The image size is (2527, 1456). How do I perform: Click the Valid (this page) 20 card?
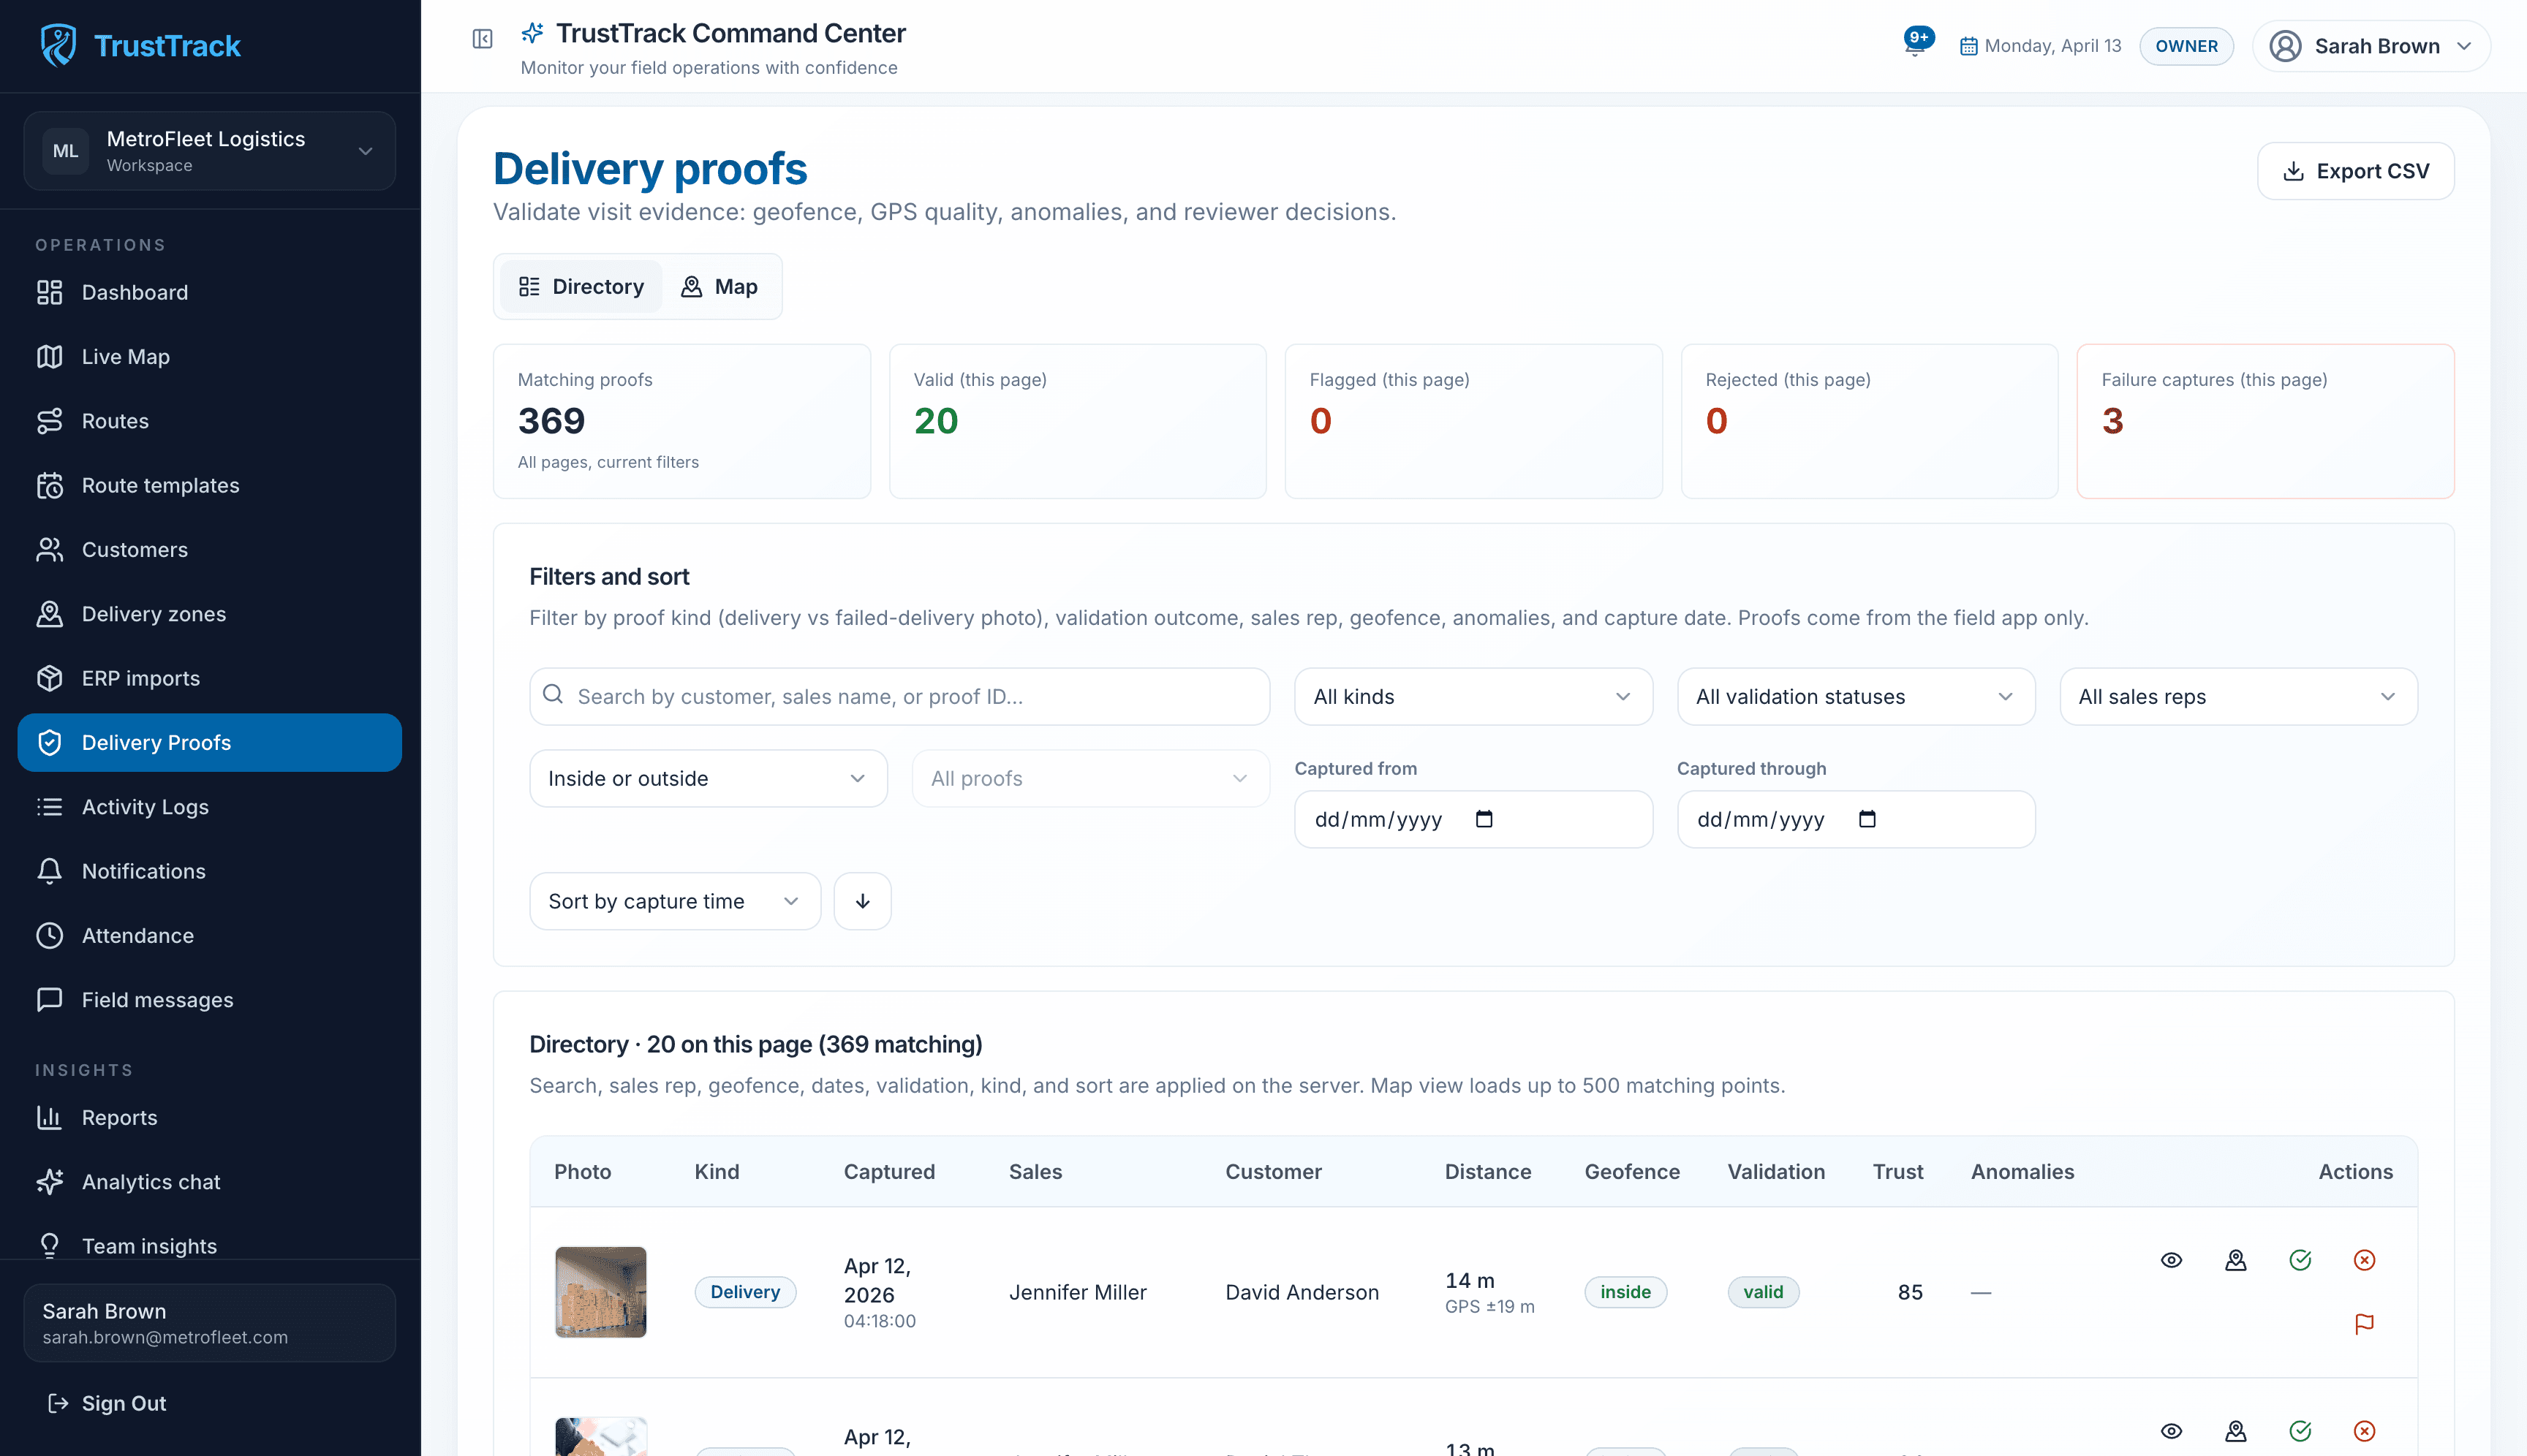1078,421
